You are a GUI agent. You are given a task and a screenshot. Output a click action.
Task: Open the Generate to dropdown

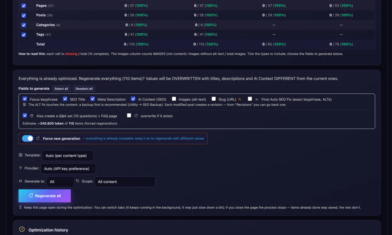60,182
